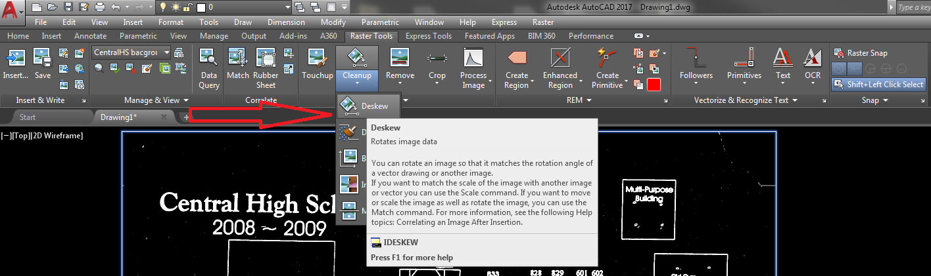The width and height of the screenshot is (931, 276).
Task: Click the search keyword input field
Action: click(x=914, y=7)
